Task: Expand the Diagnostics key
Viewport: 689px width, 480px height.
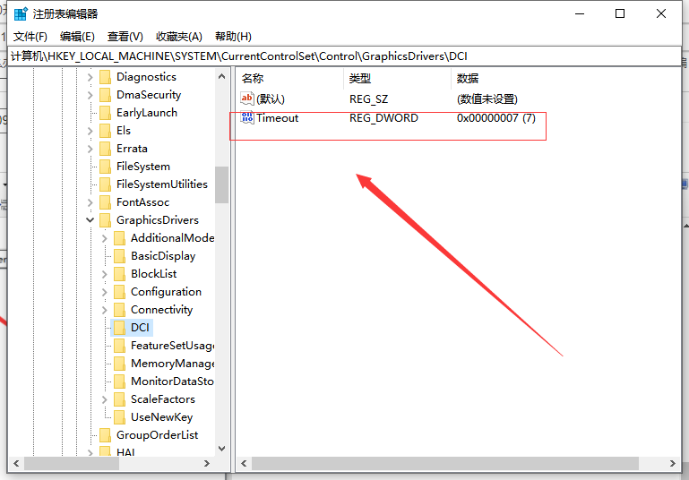Action: tap(90, 77)
